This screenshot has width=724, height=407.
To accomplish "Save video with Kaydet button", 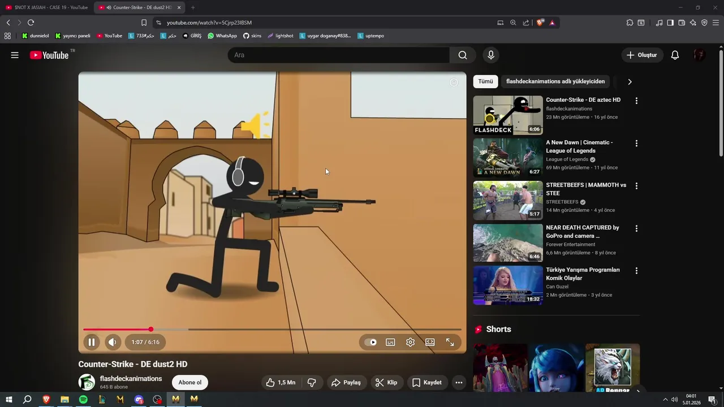I will tap(427, 383).
